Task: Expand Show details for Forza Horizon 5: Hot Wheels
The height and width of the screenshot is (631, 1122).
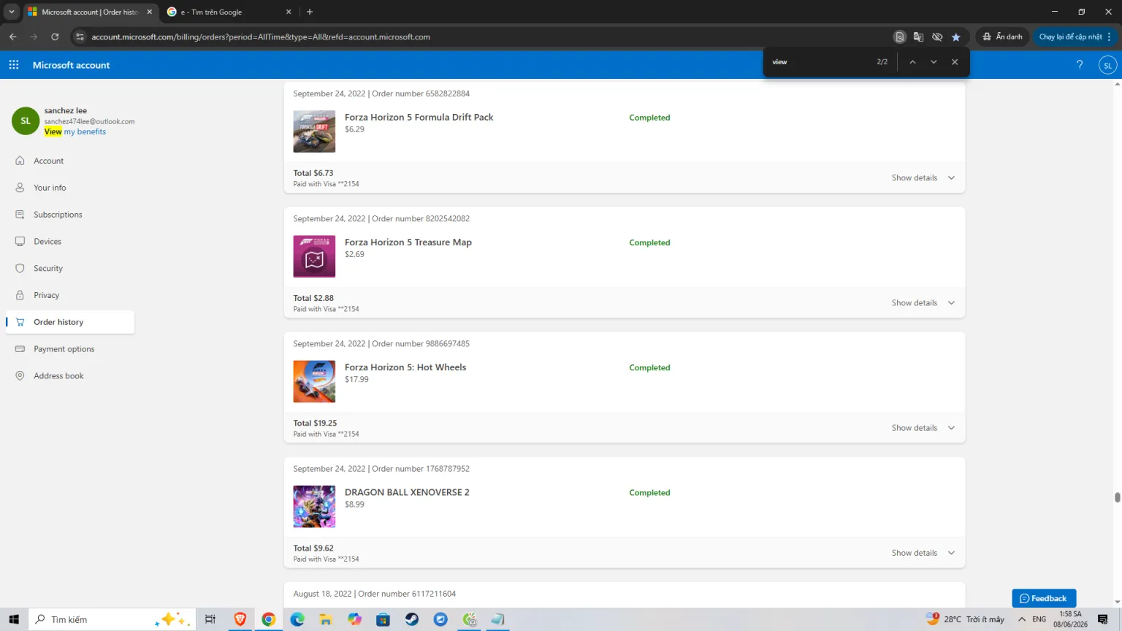Action: (923, 428)
